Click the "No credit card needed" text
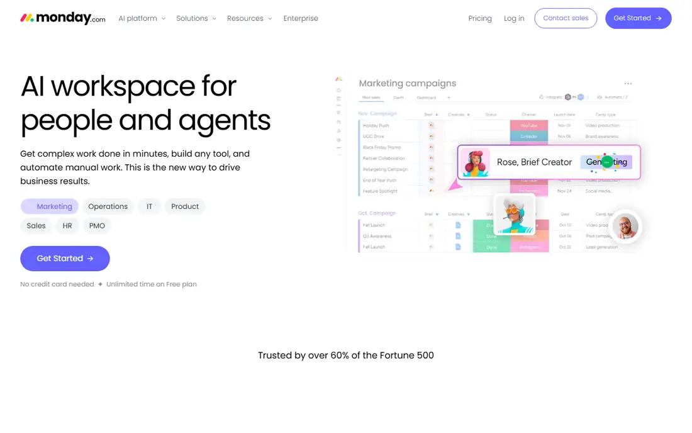The height and width of the screenshot is (433, 692). point(57,284)
